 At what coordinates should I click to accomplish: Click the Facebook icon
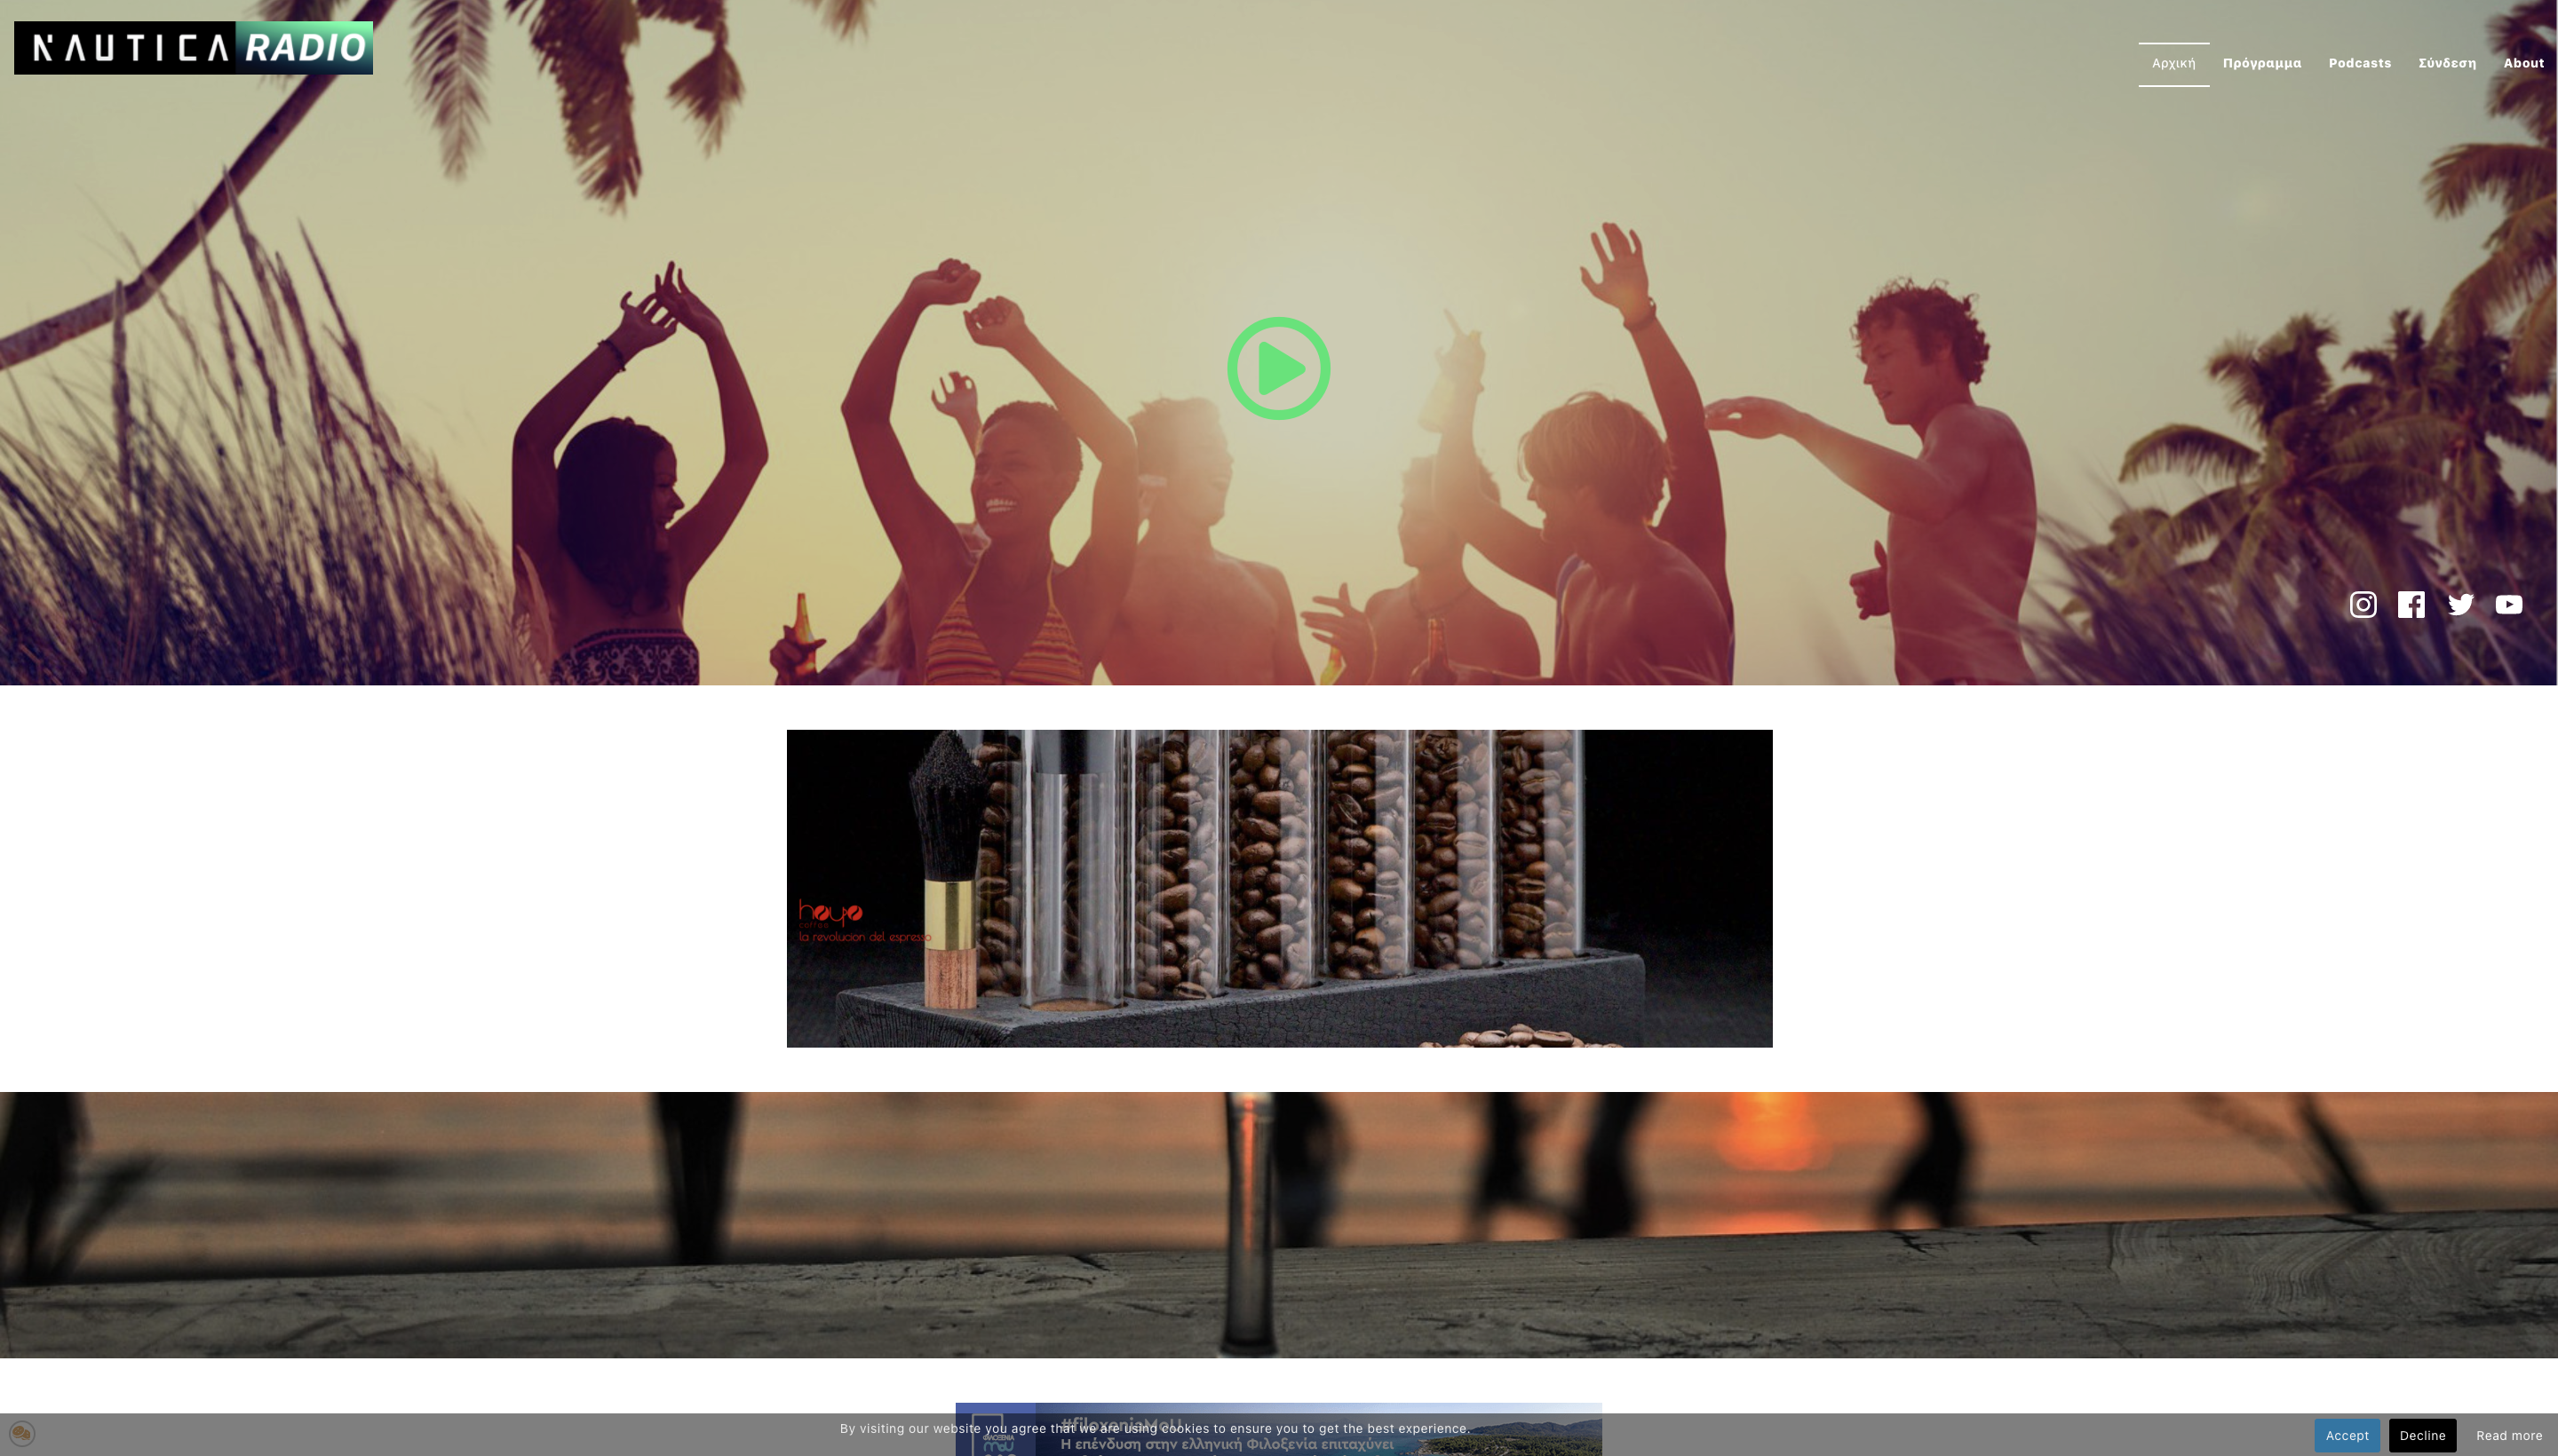(x=2412, y=605)
